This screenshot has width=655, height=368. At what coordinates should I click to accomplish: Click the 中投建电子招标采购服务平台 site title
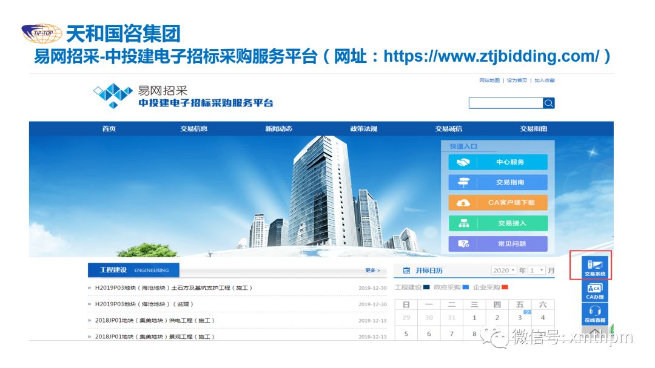pos(206,103)
